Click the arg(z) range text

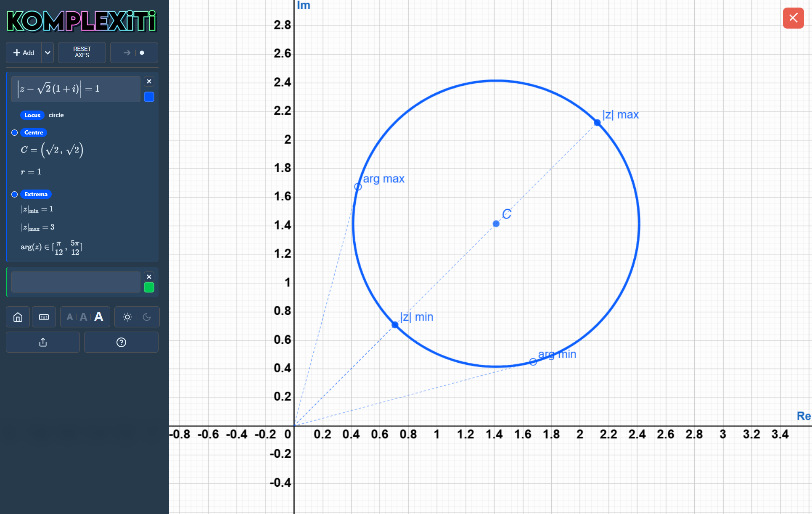pyautogui.click(x=51, y=248)
